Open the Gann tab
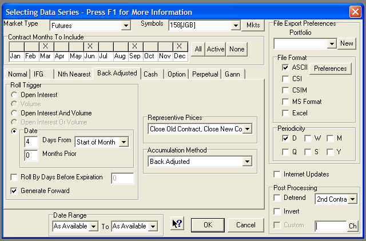Viewport: 366px width, 241px height. click(x=233, y=74)
